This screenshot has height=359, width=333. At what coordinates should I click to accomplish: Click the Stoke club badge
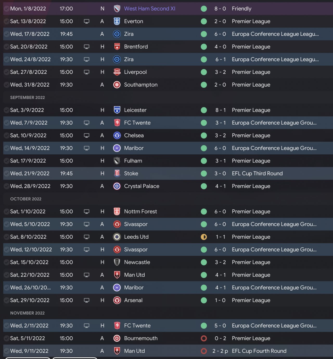(x=117, y=173)
